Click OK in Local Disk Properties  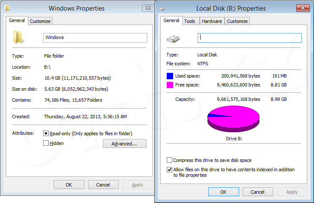coord(223,192)
